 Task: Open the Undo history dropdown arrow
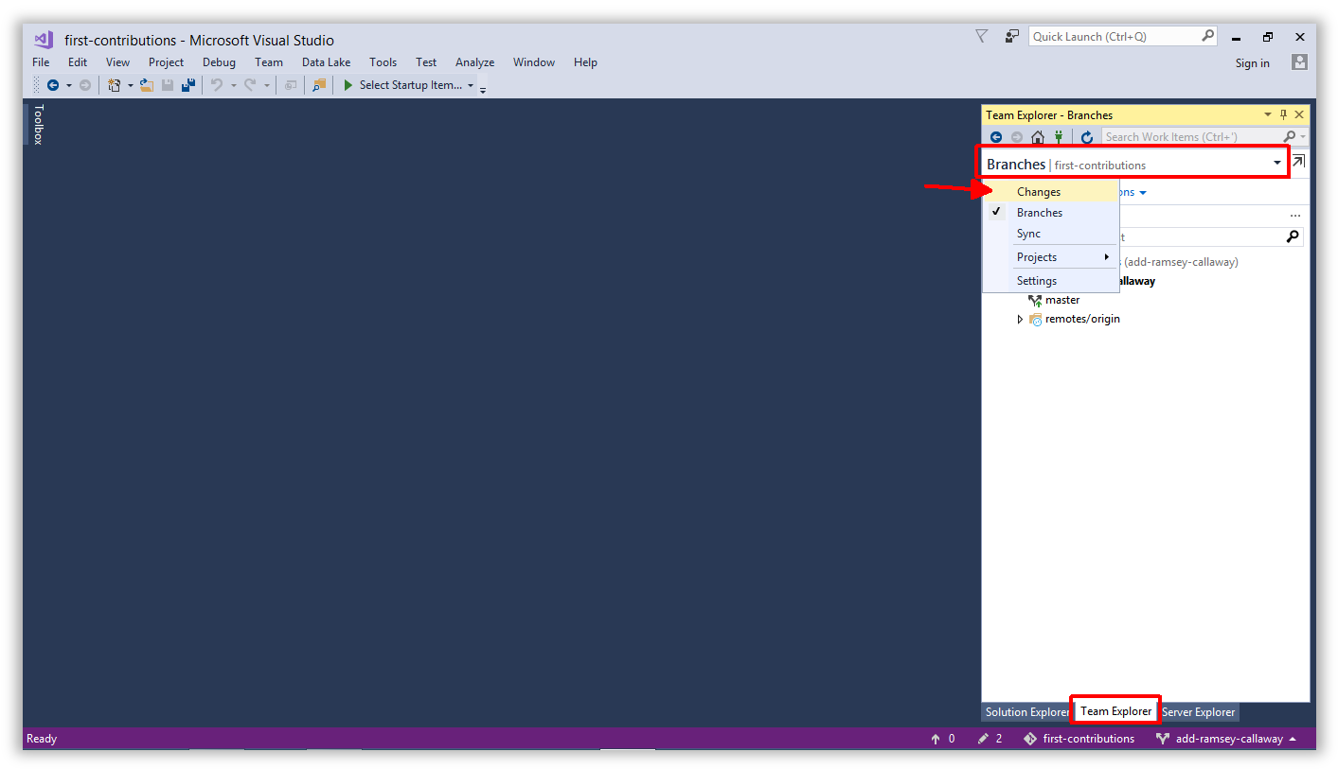click(x=233, y=86)
